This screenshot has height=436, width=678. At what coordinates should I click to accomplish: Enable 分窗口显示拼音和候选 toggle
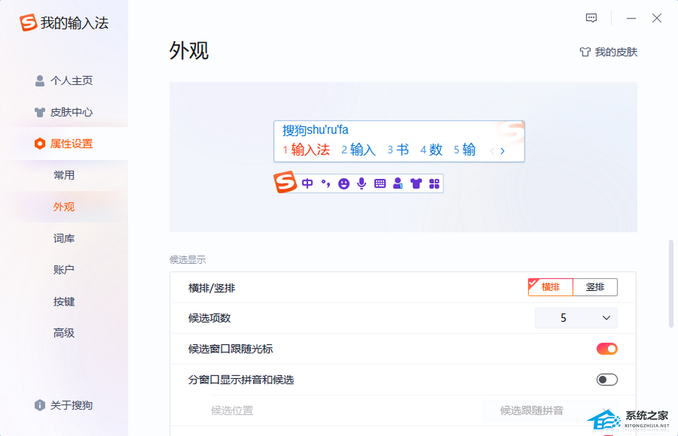pos(607,380)
